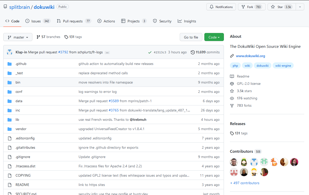This screenshot has height=195, width=309.
Task: Open pull request #3589 link
Action: click(114, 101)
